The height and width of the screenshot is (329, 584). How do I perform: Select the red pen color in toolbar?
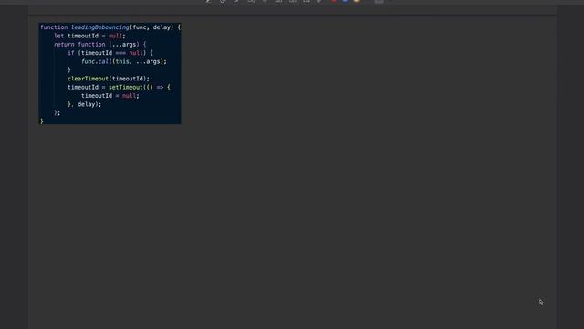point(334,1)
